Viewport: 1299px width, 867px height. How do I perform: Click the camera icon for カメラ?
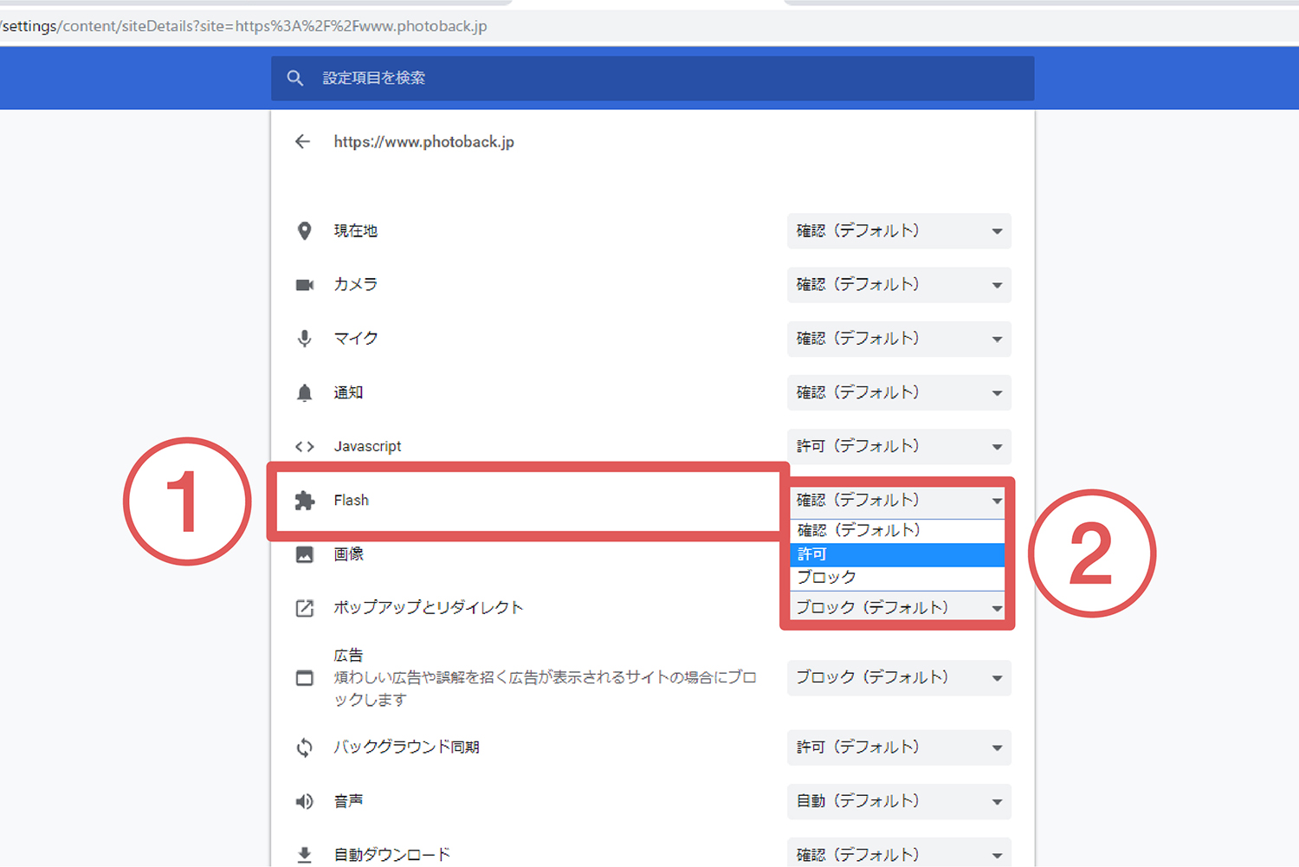pos(305,285)
